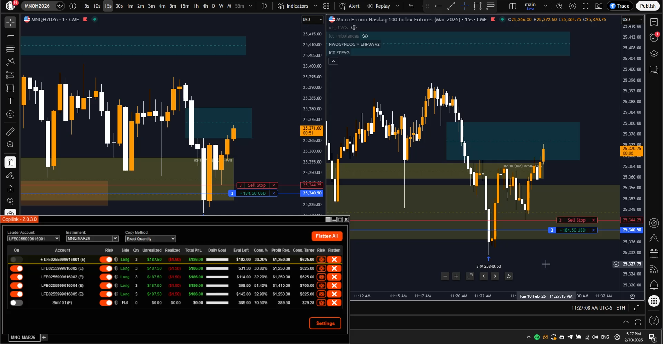Enable magnet mode in the drawing toolbar
Image resolution: width=663 pixels, height=344 pixels.
pos(10,162)
